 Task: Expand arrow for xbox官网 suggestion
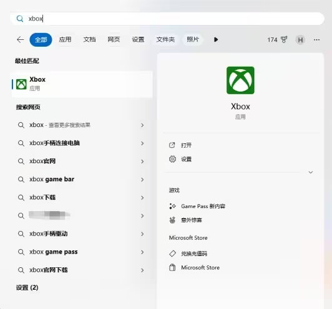tap(142, 161)
